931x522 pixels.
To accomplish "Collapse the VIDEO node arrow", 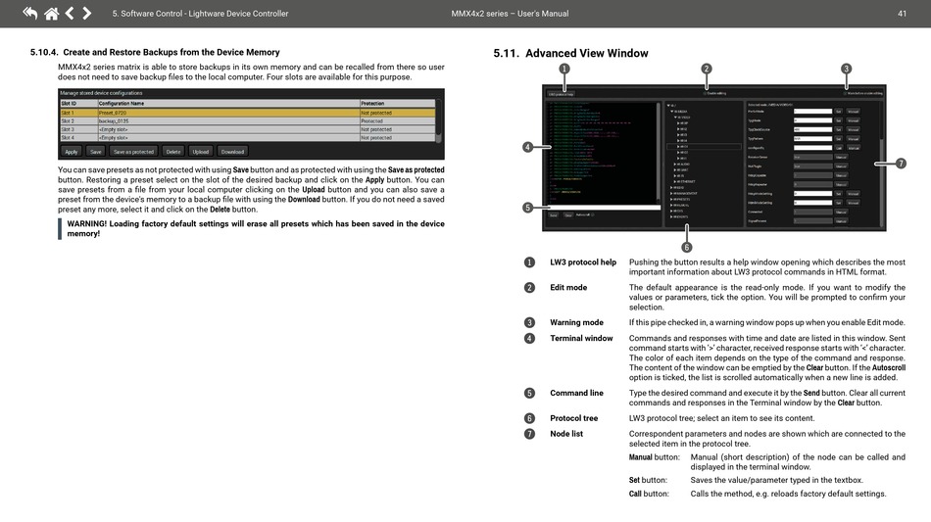I will (675, 118).
